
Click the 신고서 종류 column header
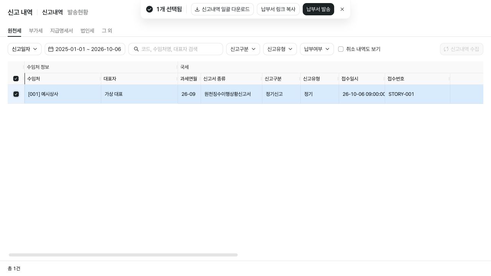click(231, 79)
